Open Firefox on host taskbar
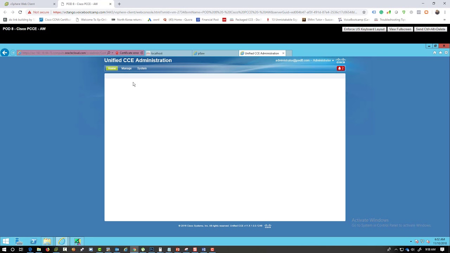This screenshot has height=253, width=450. click(x=47, y=249)
